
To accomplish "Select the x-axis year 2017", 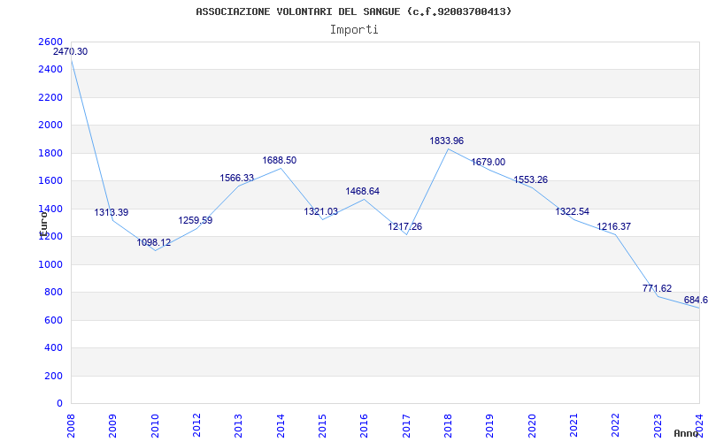I will click(x=406, y=426).
